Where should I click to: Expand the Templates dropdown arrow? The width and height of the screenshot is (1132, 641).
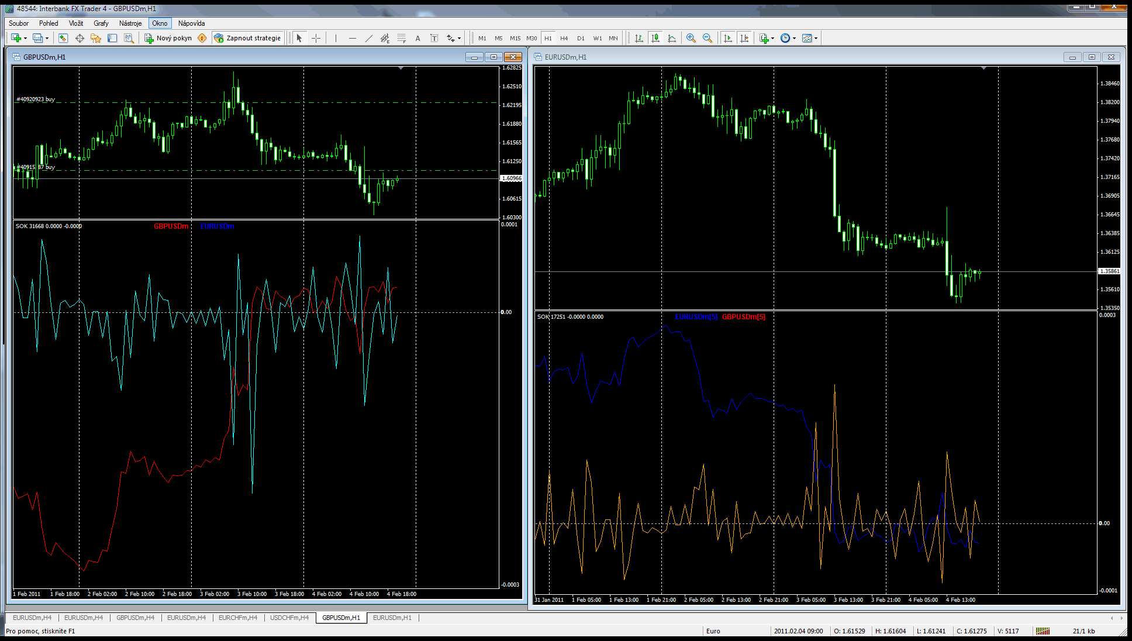click(x=816, y=39)
